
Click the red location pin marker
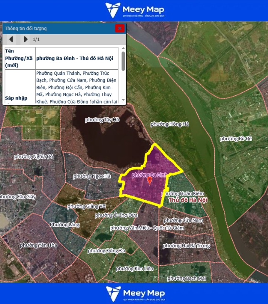[150, 180]
